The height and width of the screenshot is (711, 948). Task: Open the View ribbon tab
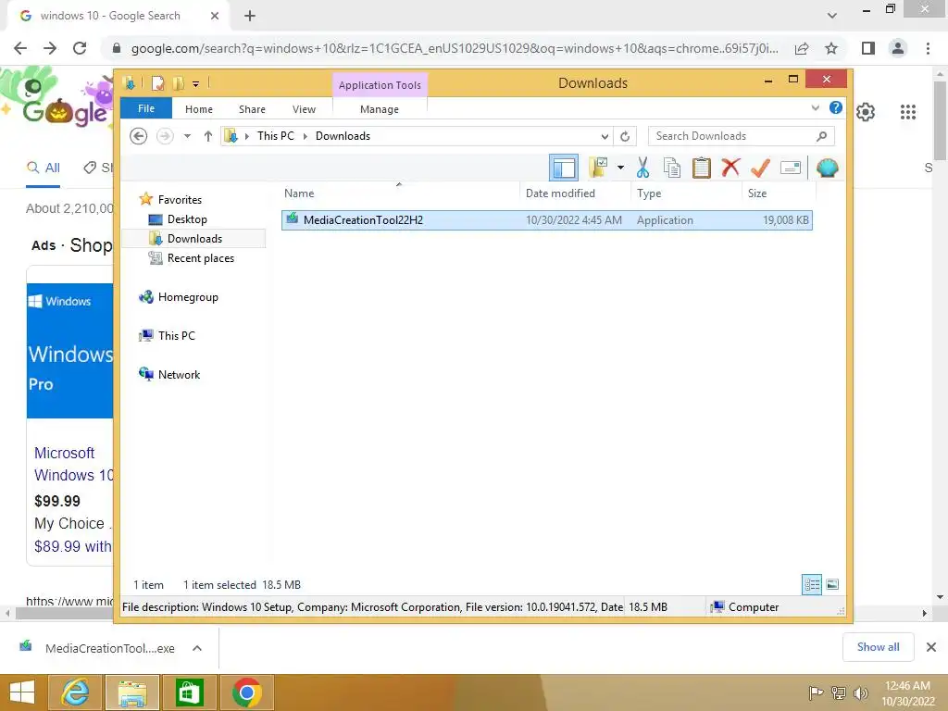(304, 109)
